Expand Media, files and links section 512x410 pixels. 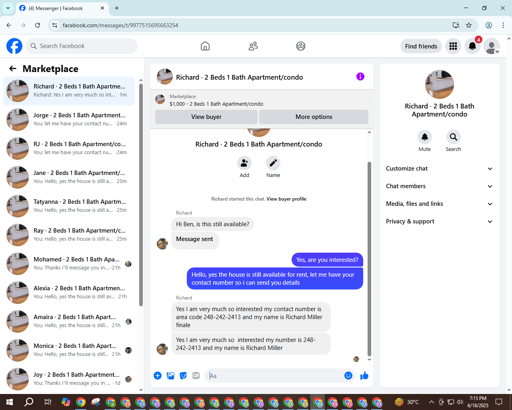click(x=439, y=204)
